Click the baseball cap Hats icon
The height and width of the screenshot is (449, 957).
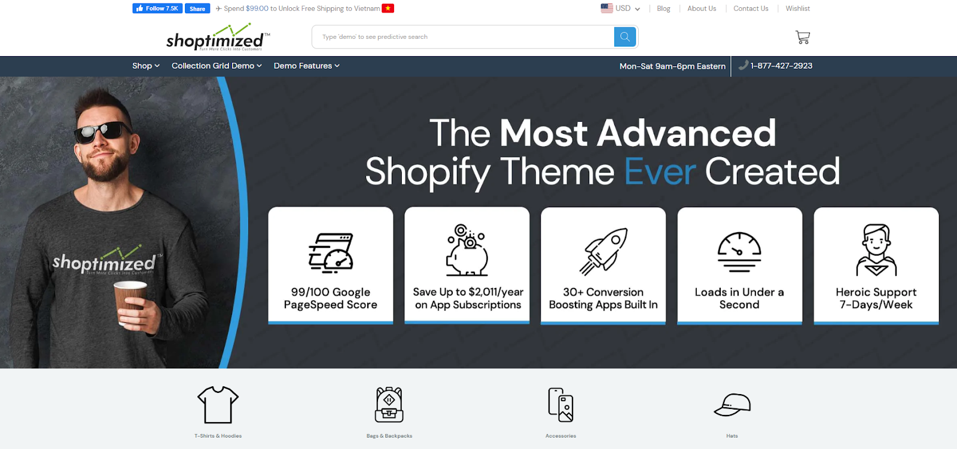point(732,405)
